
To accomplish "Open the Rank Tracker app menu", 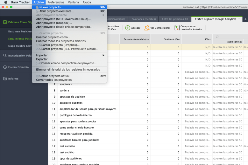I will point(21,2).
